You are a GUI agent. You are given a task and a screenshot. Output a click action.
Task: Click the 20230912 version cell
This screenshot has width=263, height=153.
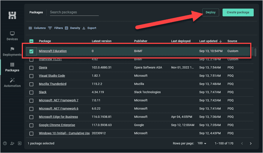tap(98, 133)
